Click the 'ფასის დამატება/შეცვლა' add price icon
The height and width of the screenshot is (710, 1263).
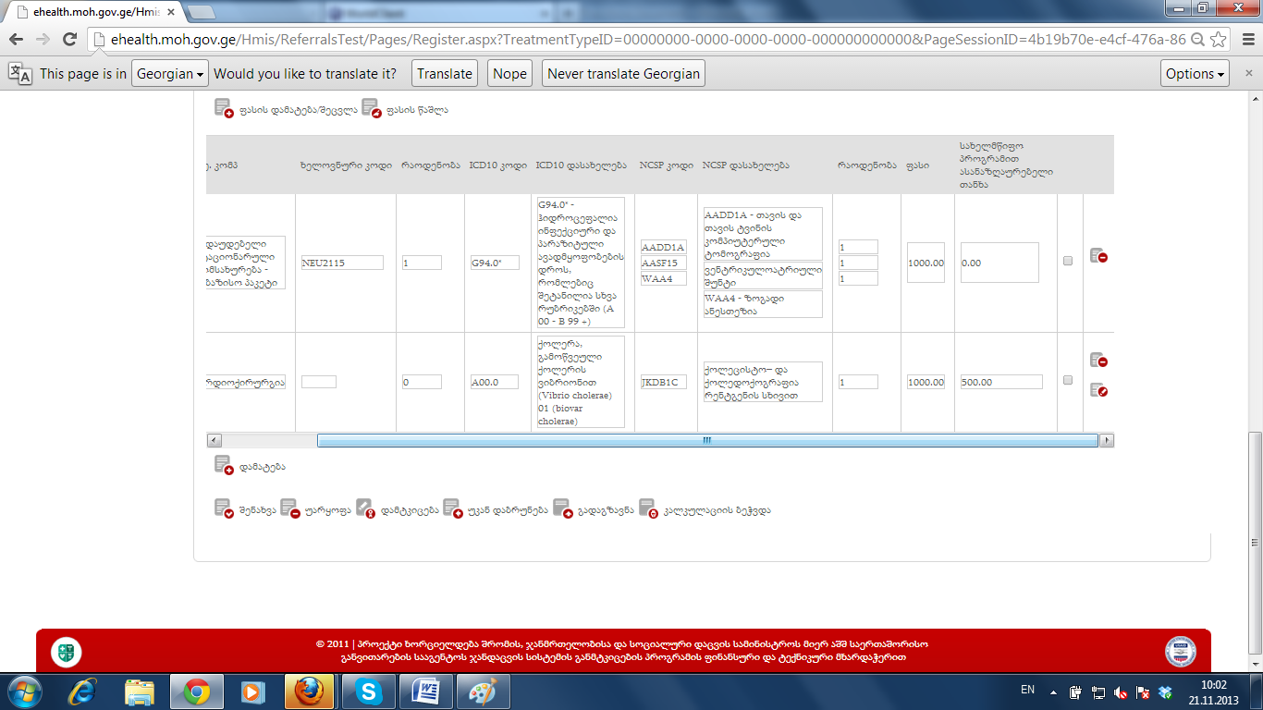click(224, 108)
